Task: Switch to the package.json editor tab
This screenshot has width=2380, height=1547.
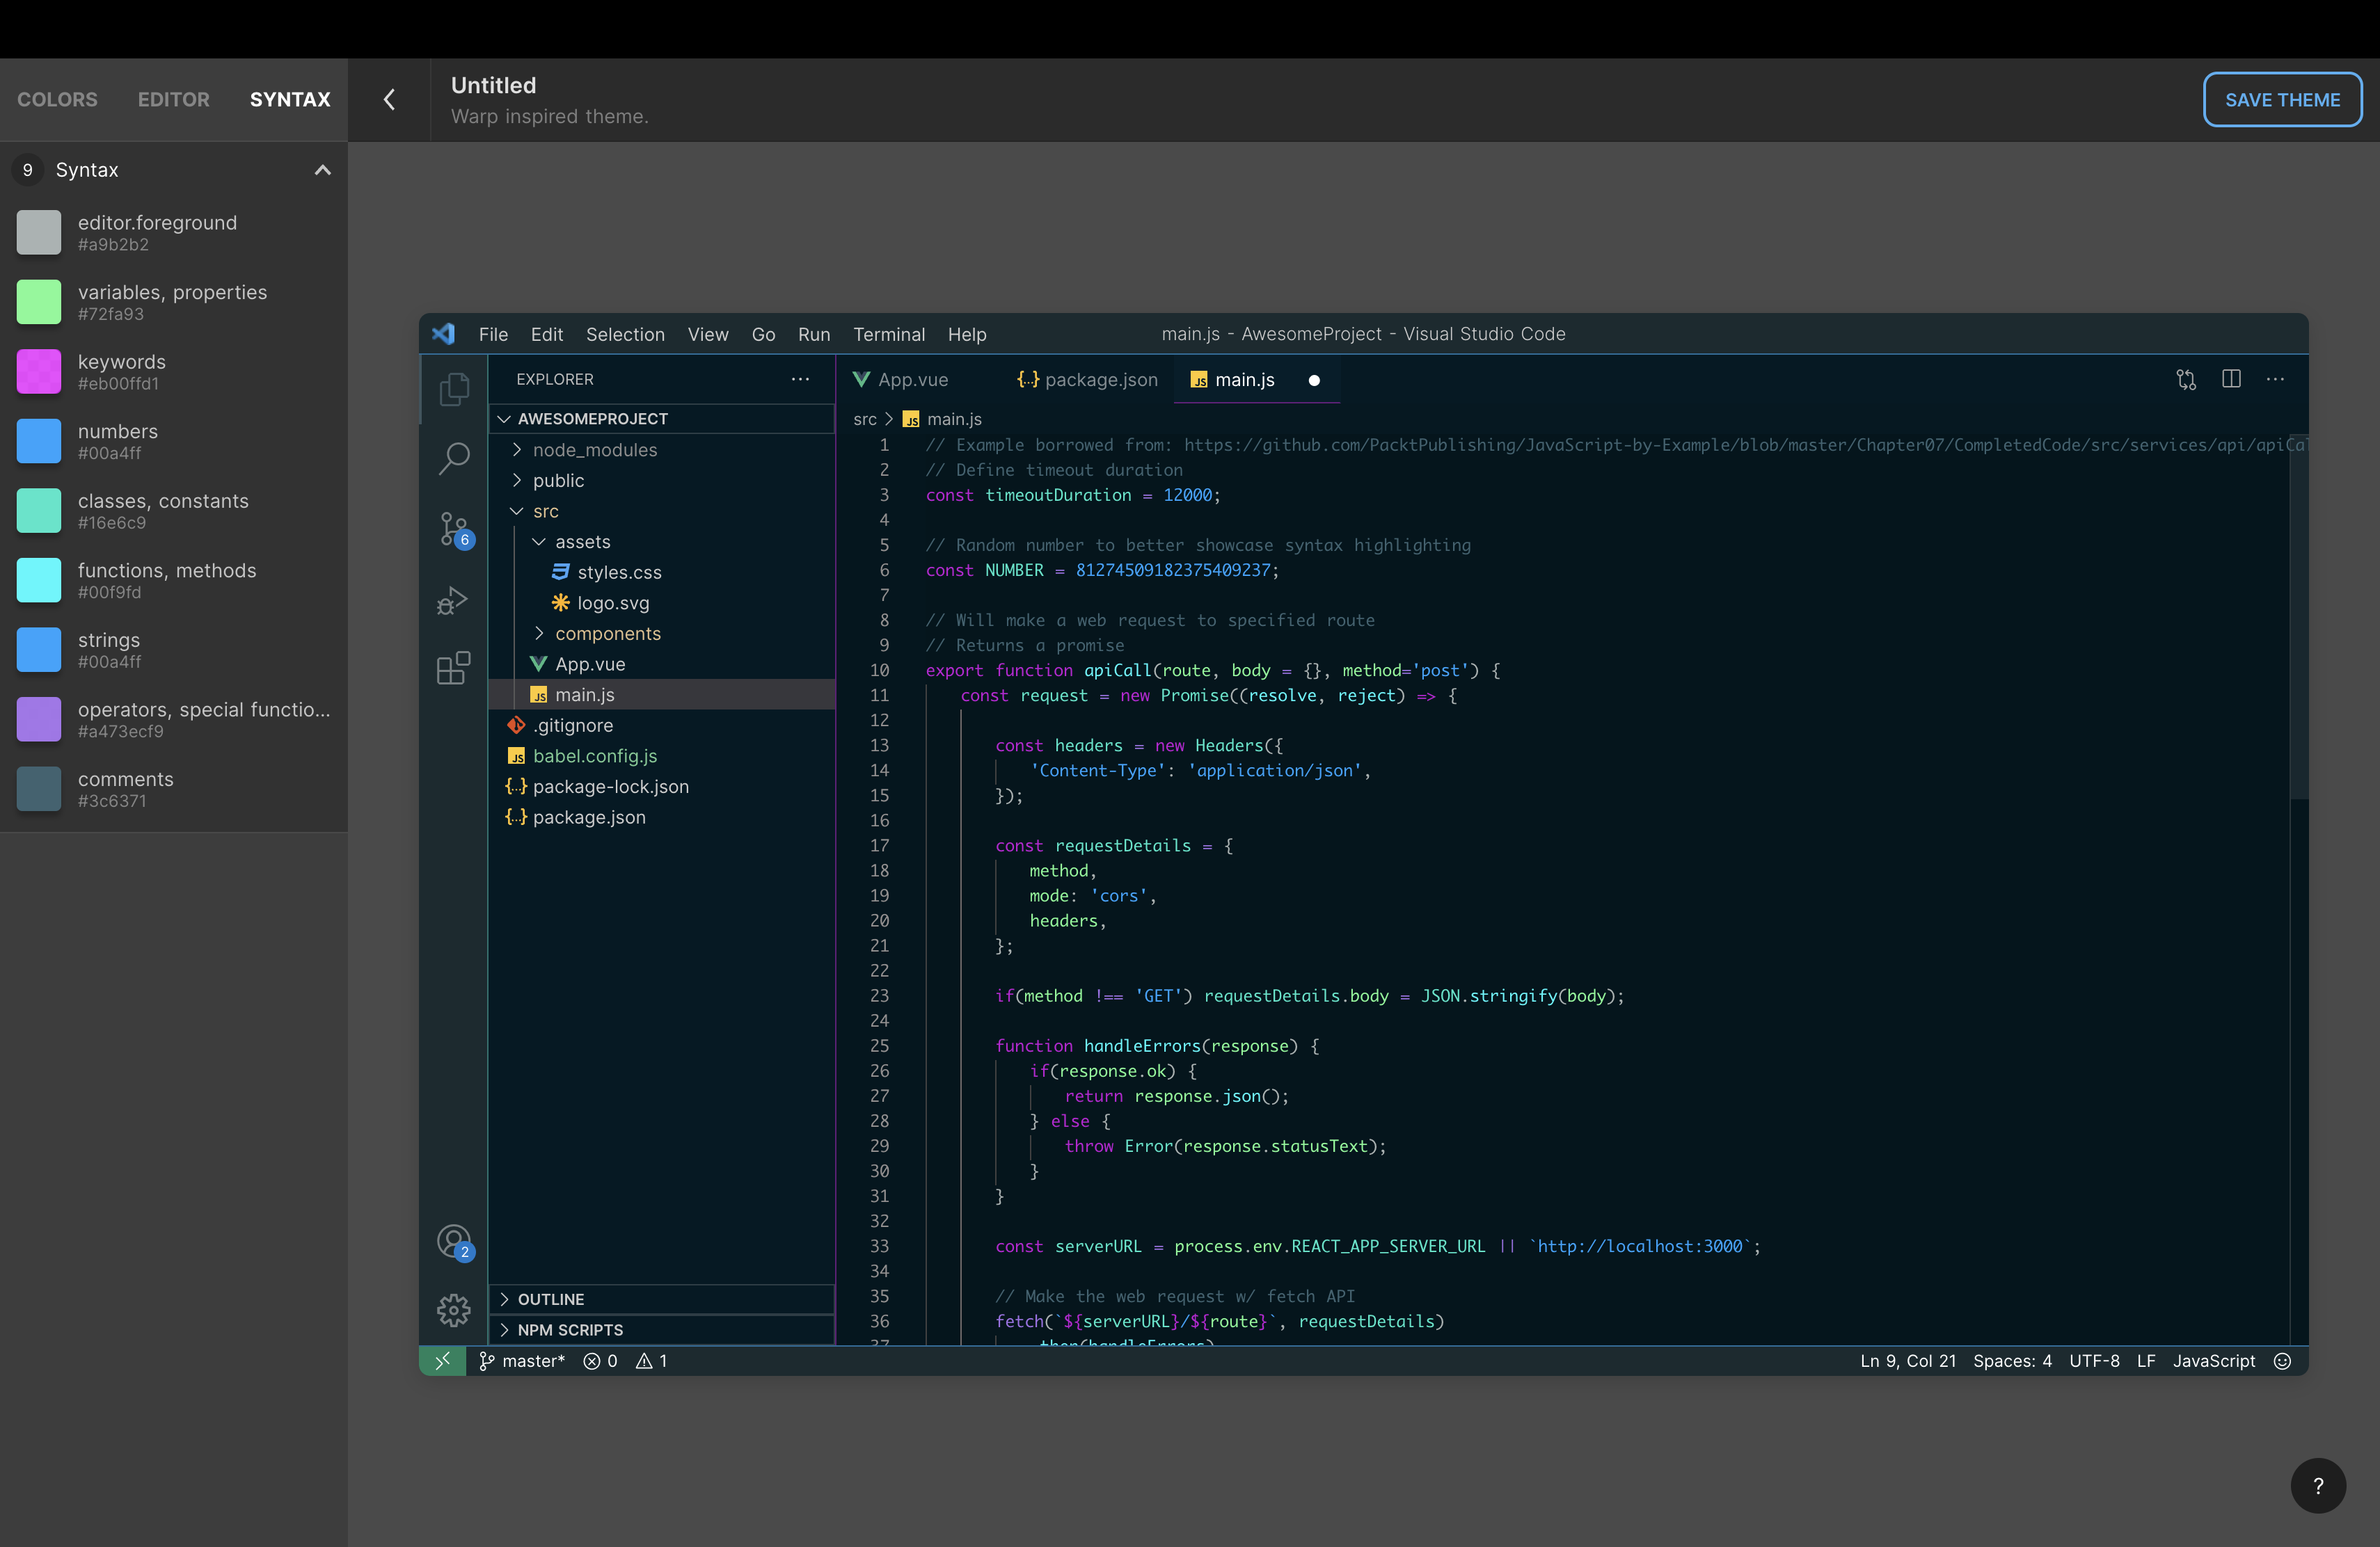Action: 1087,380
